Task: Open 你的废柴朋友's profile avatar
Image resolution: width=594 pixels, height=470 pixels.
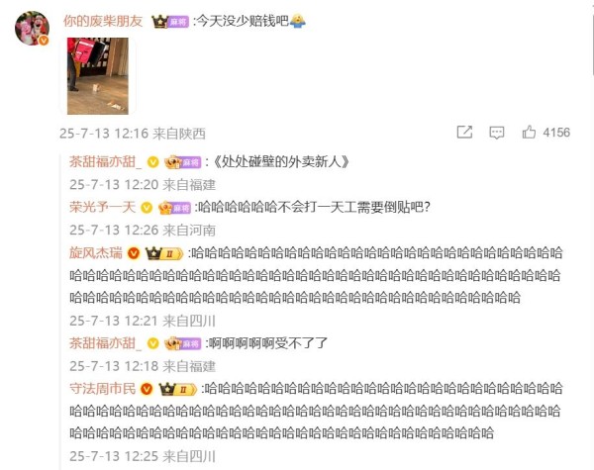Action: coord(32,28)
